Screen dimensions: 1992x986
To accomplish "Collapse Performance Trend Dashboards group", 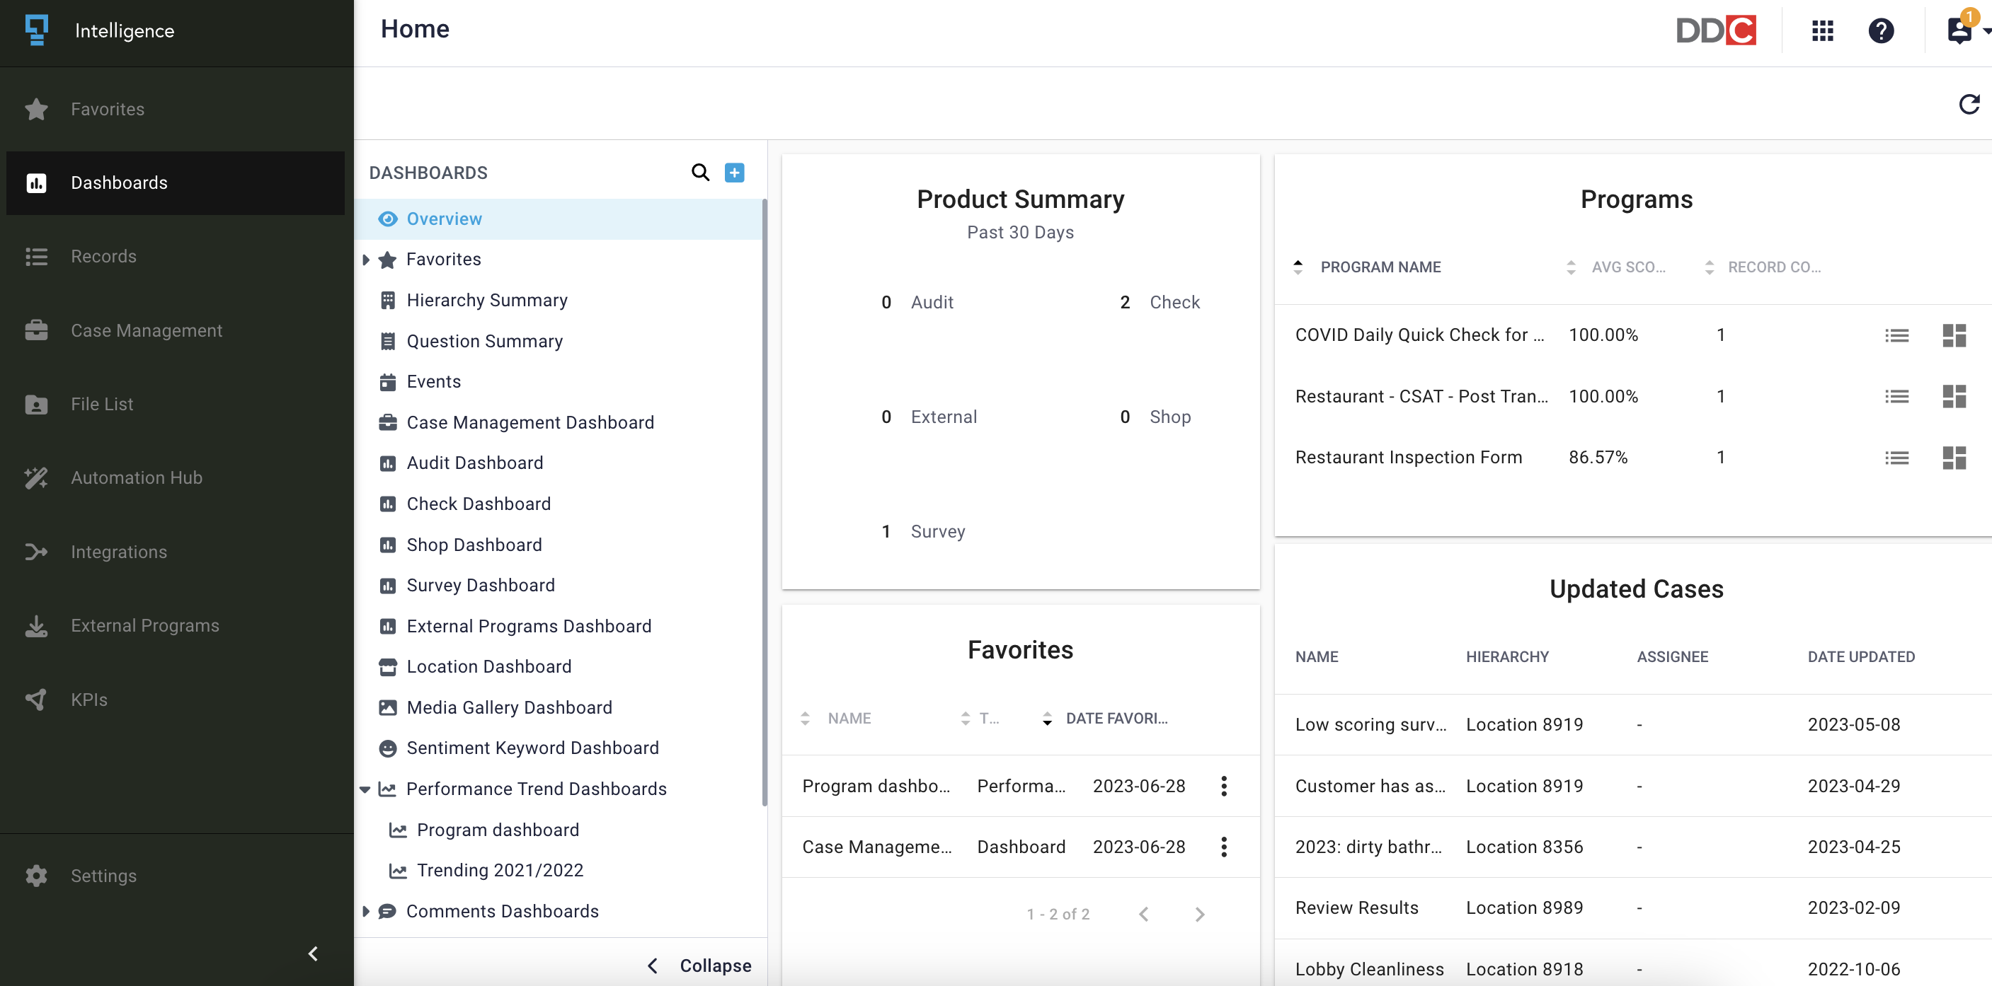I will [365, 789].
